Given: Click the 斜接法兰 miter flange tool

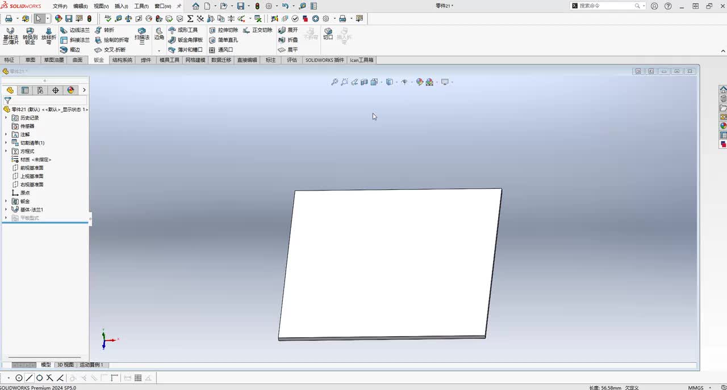Looking at the screenshot, I should [75, 40].
